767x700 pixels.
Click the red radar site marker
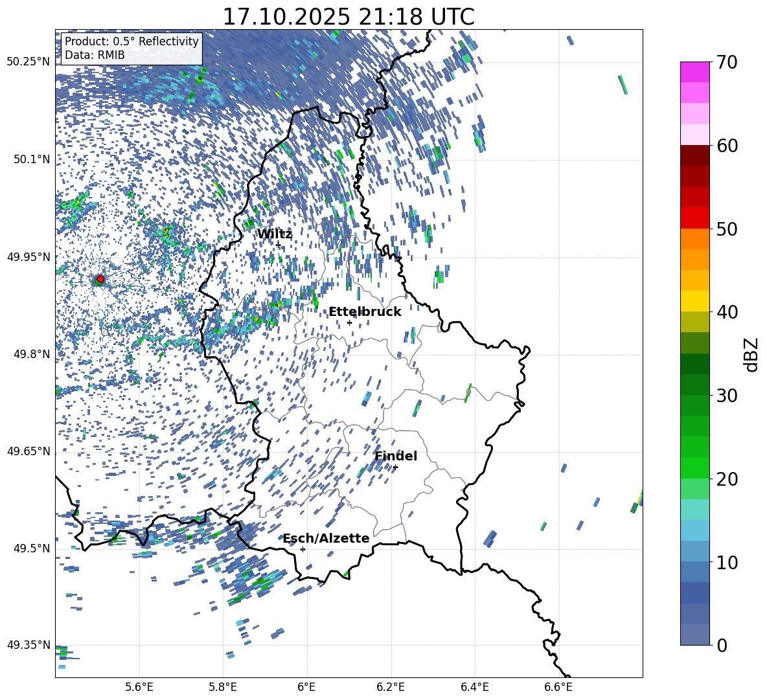(100, 279)
